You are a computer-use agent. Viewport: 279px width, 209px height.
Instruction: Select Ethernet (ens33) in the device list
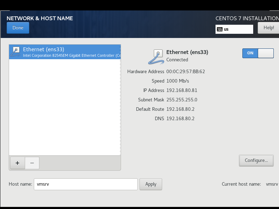coord(65,52)
